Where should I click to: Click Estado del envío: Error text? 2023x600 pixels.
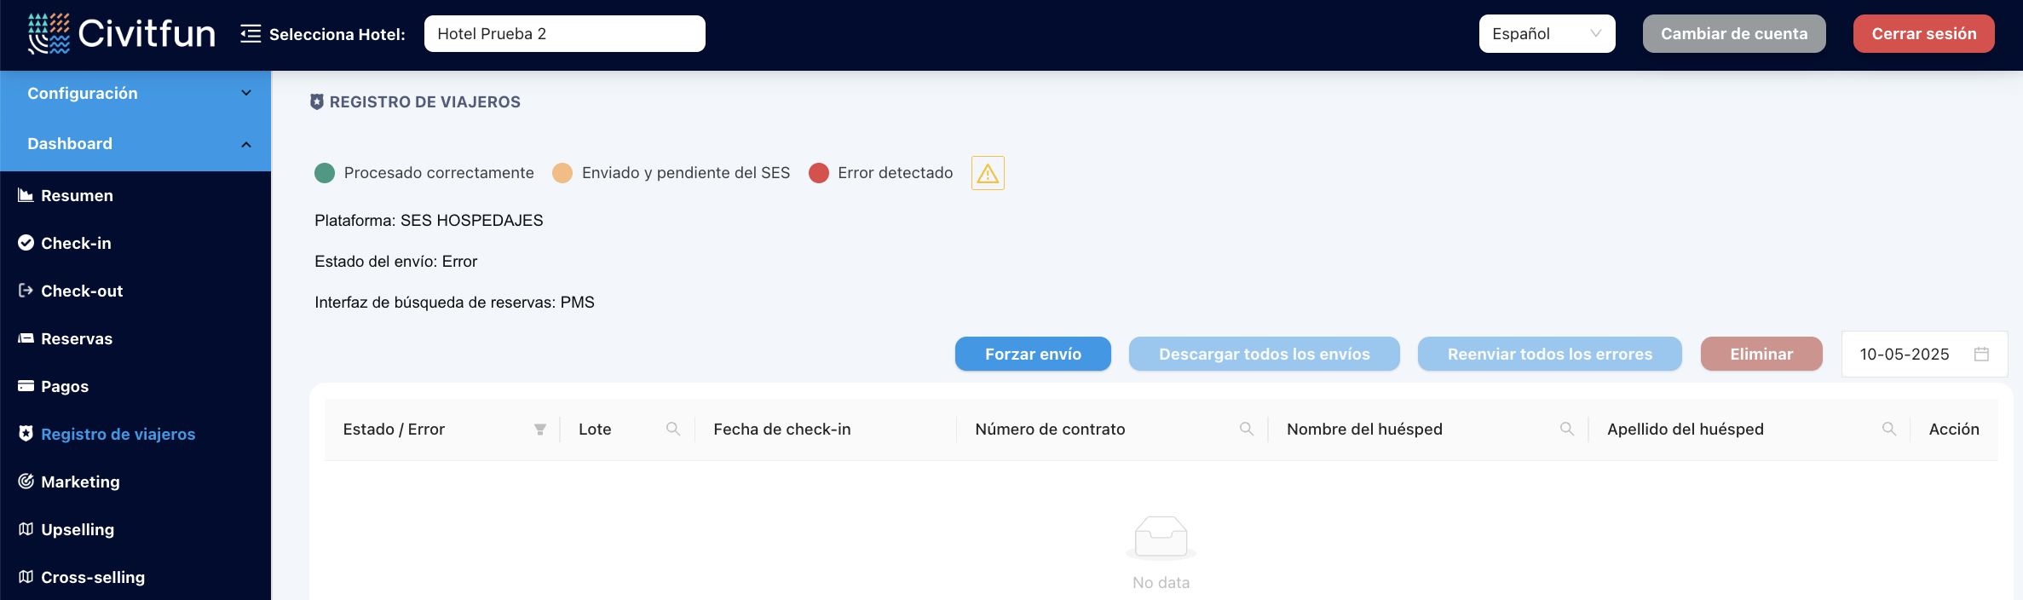pos(396,262)
